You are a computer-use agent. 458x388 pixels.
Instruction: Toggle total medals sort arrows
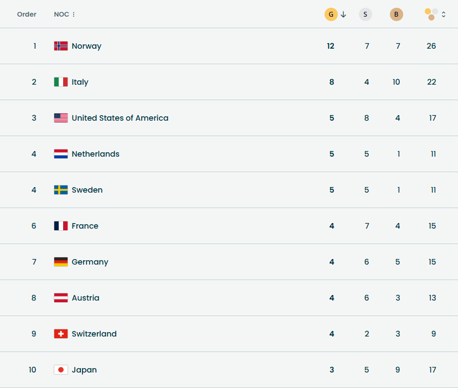[444, 14]
